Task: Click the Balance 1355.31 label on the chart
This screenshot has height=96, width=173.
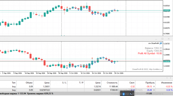Action: pyautogui.click(x=153, y=48)
